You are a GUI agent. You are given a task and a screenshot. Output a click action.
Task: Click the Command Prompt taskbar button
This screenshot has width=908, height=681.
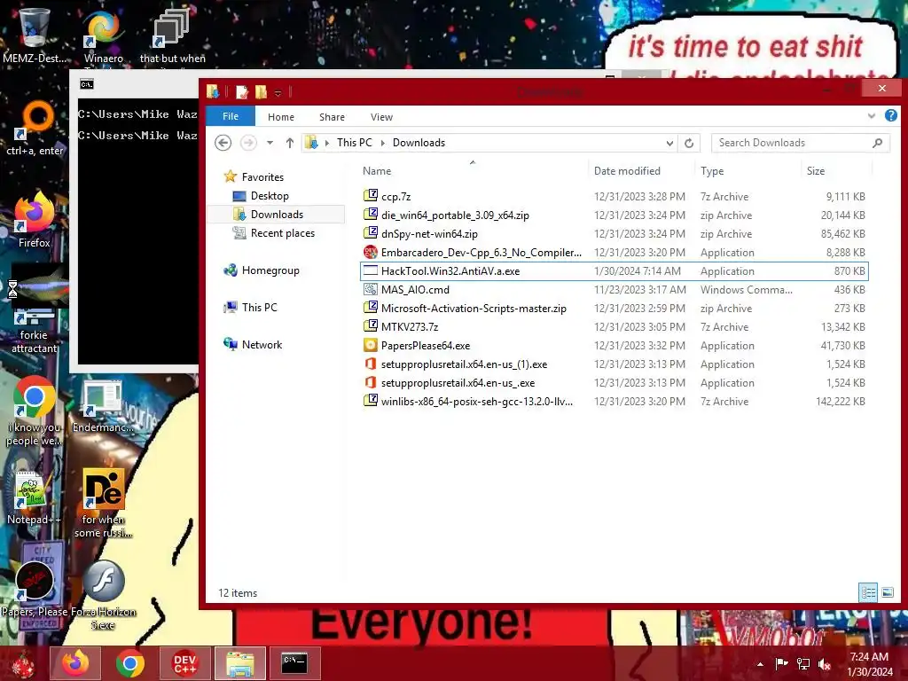[x=294, y=663]
